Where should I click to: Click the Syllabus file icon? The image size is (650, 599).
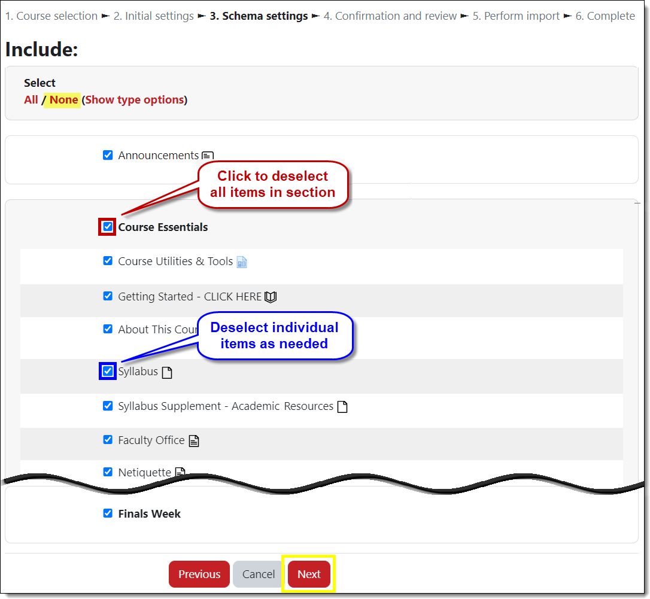coord(167,372)
